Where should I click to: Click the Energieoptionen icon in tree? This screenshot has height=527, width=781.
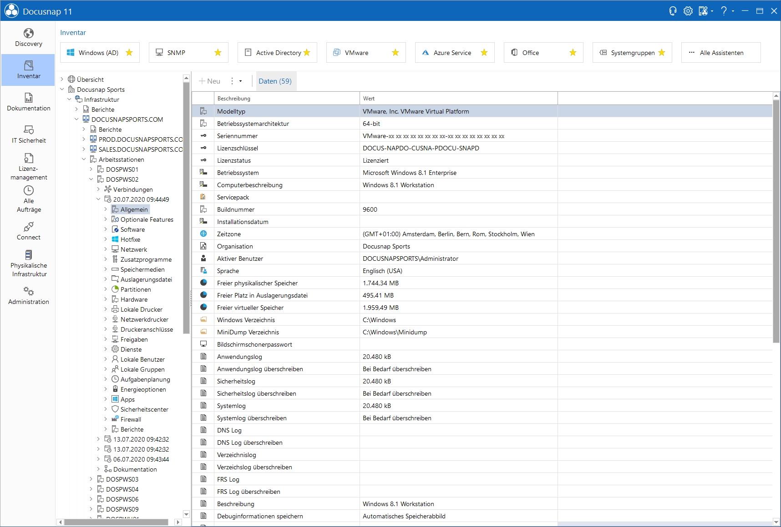(115, 389)
